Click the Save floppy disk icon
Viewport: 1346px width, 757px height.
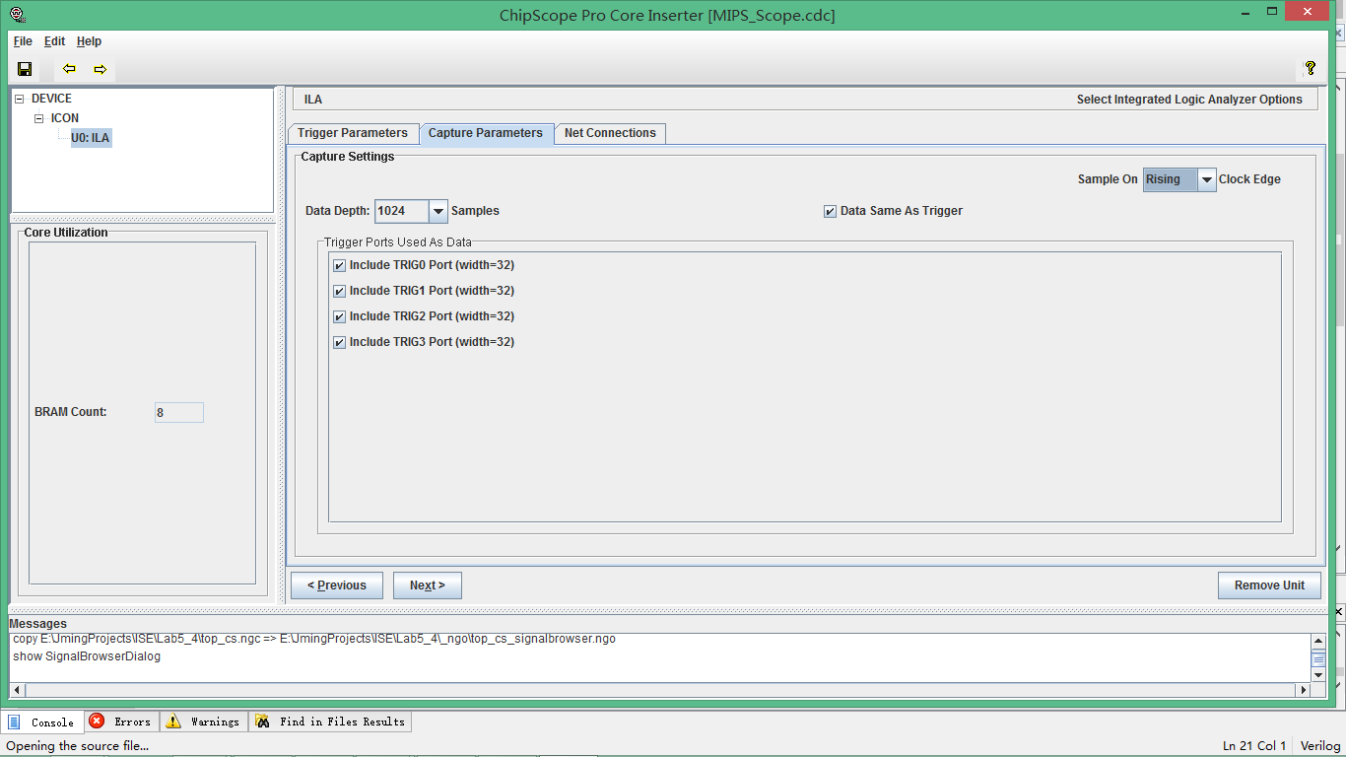click(x=25, y=69)
